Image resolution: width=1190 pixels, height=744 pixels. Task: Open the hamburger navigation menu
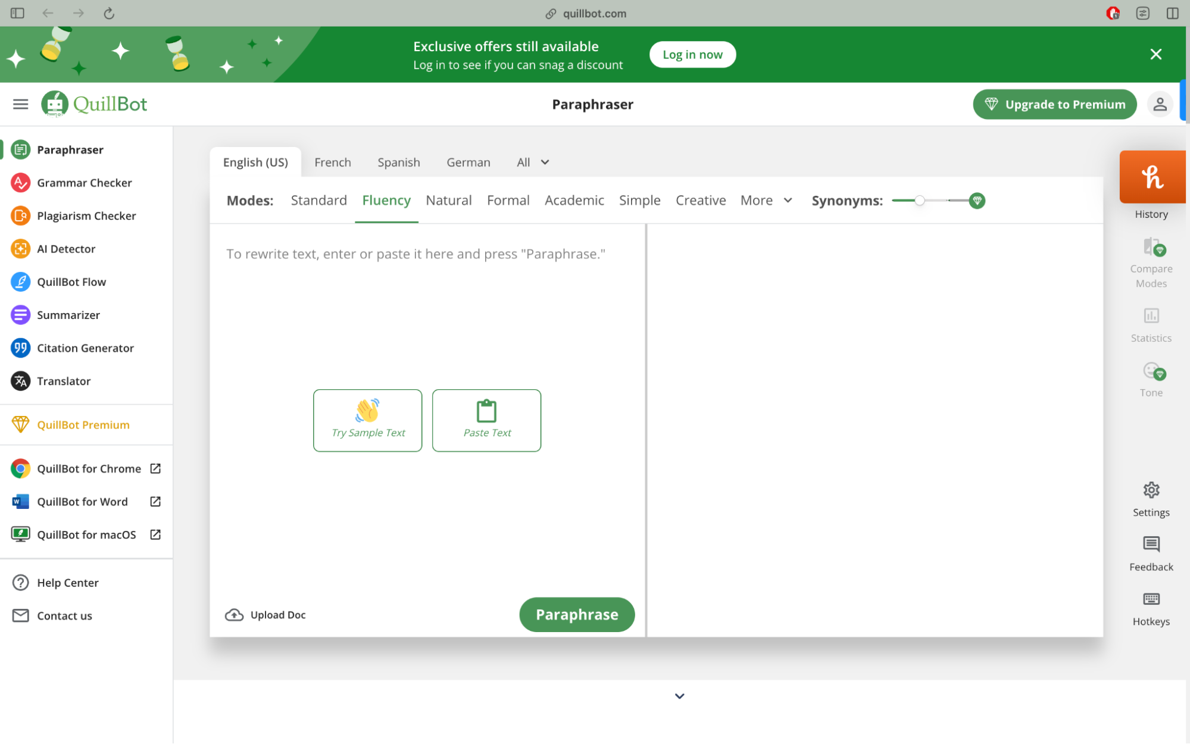click(20, 104)
